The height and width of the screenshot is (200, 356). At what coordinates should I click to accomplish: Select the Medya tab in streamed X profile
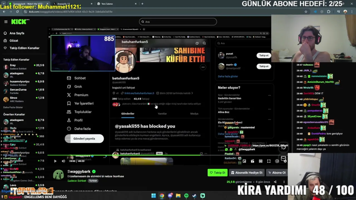click(x=194, y=114)
